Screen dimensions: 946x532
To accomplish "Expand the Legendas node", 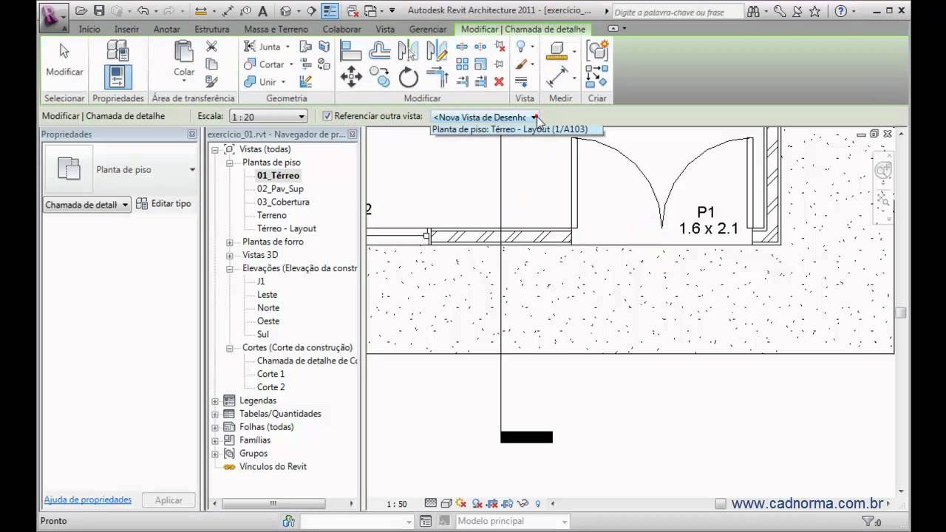I will tap(215, 401).
